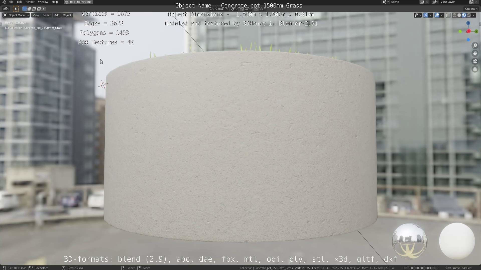Screen dimensions: 481x270
Task: Open the pivot point dropdown
Action: 234,9
